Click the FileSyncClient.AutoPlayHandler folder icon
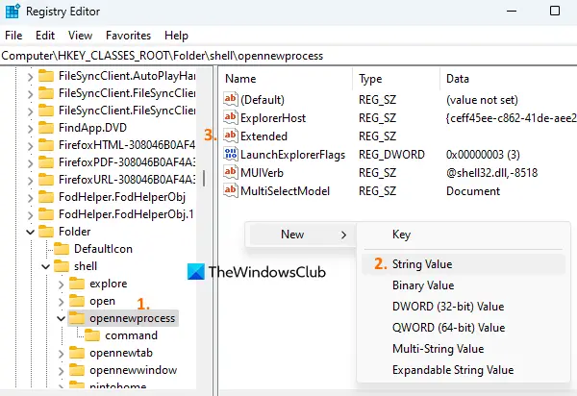The height and width of the screenshot is (396, 577). tap(46, 76)
